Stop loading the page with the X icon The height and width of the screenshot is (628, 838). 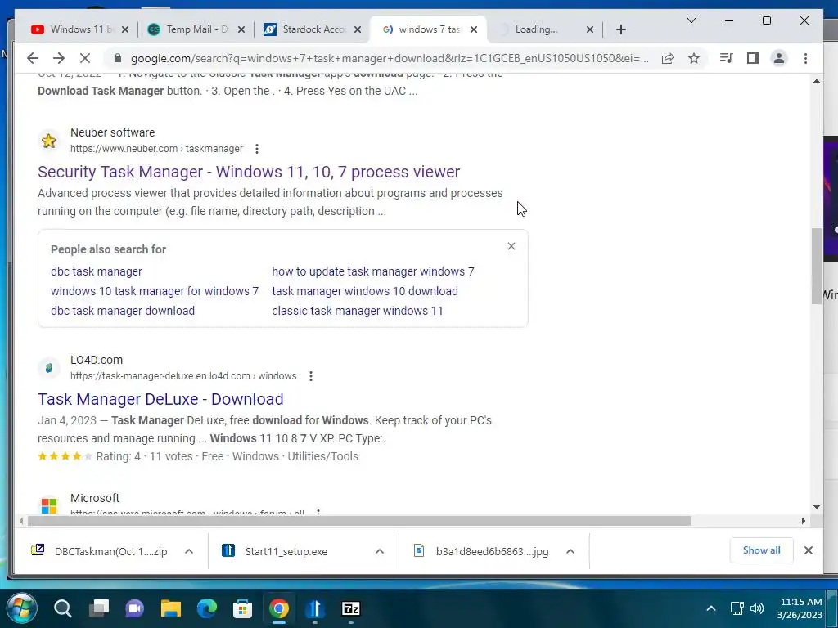[85, 58]
